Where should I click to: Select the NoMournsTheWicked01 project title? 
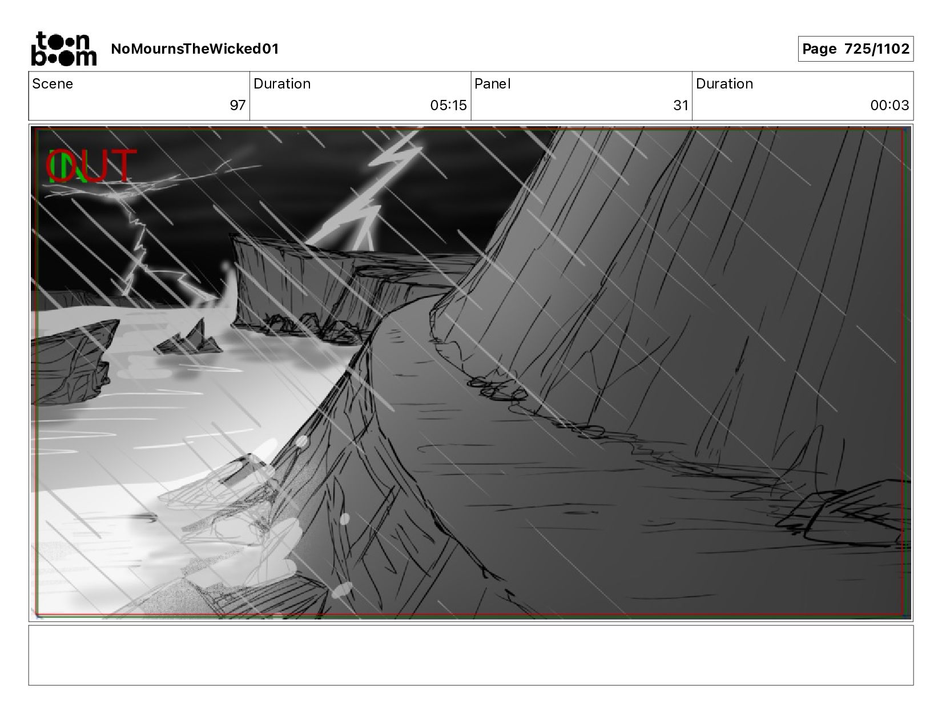point(195,49)
